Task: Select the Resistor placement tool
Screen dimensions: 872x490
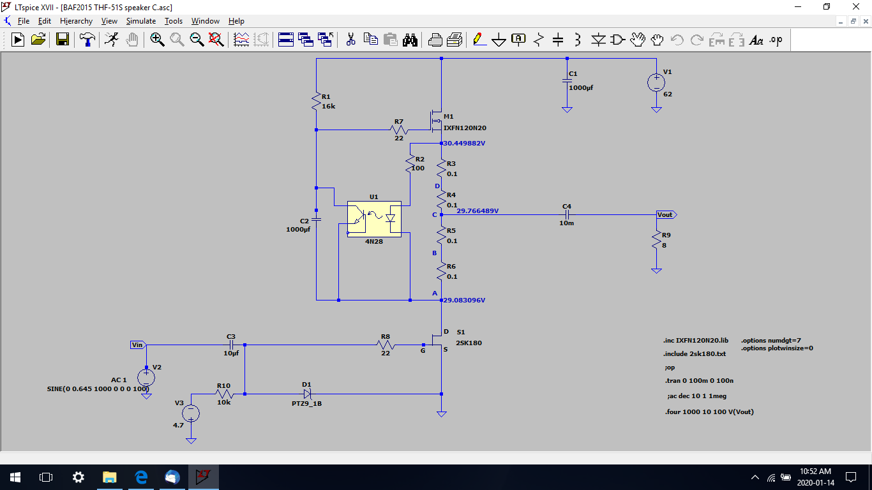Action: (x=539, y=40)
